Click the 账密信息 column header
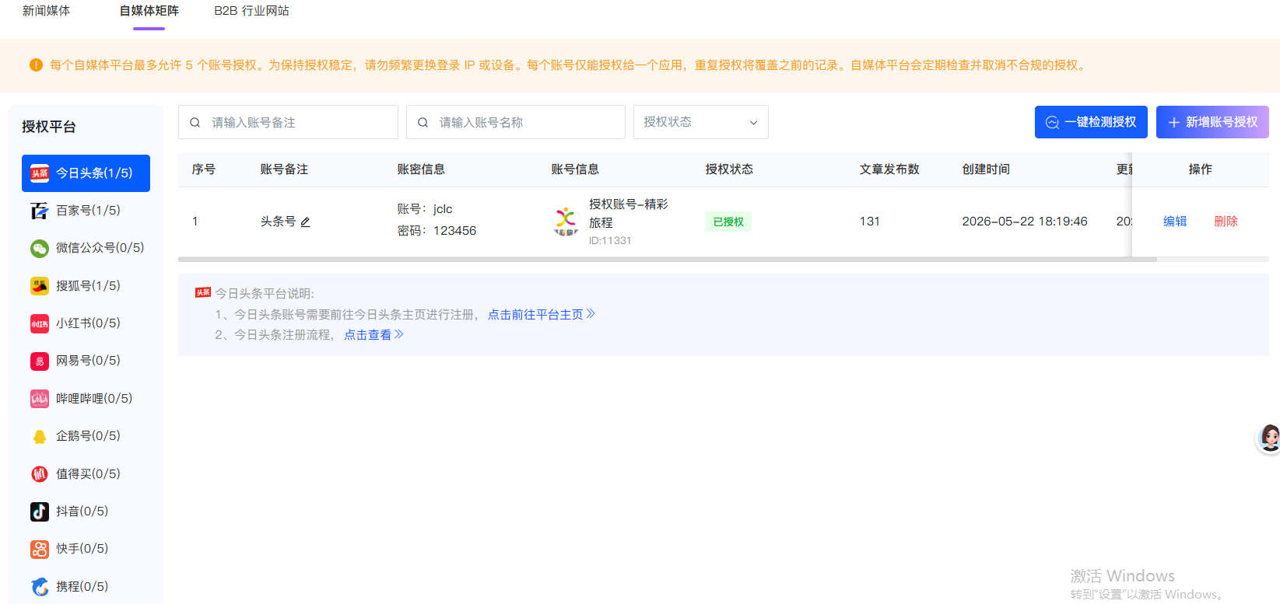 [421, 169]
